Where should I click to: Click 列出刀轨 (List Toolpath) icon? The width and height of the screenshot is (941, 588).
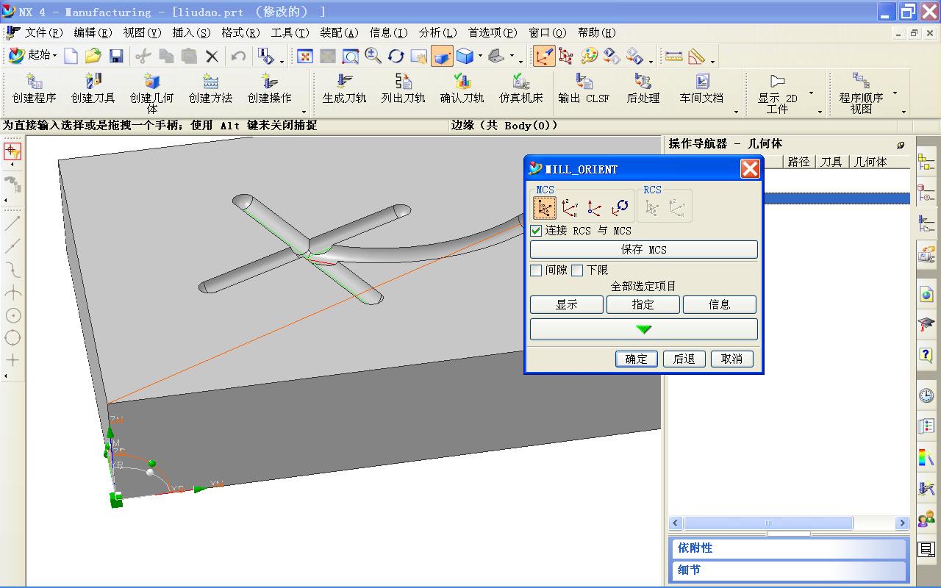(x=403, y=89)
